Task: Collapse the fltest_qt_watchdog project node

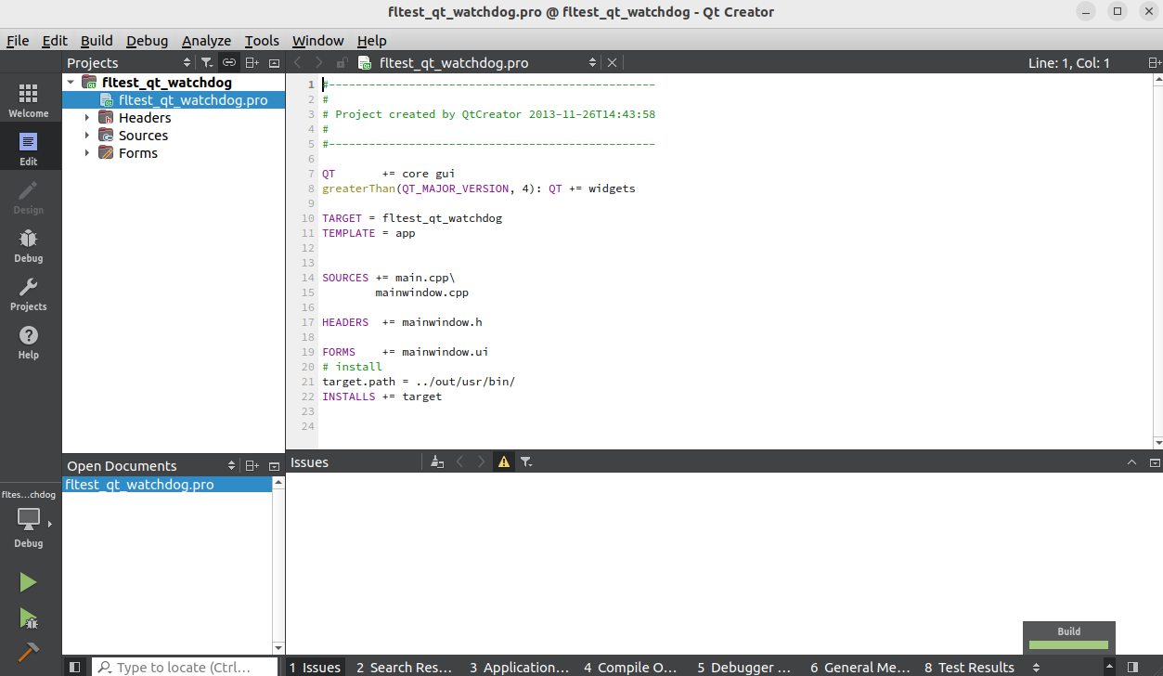Action: (71, 82)
